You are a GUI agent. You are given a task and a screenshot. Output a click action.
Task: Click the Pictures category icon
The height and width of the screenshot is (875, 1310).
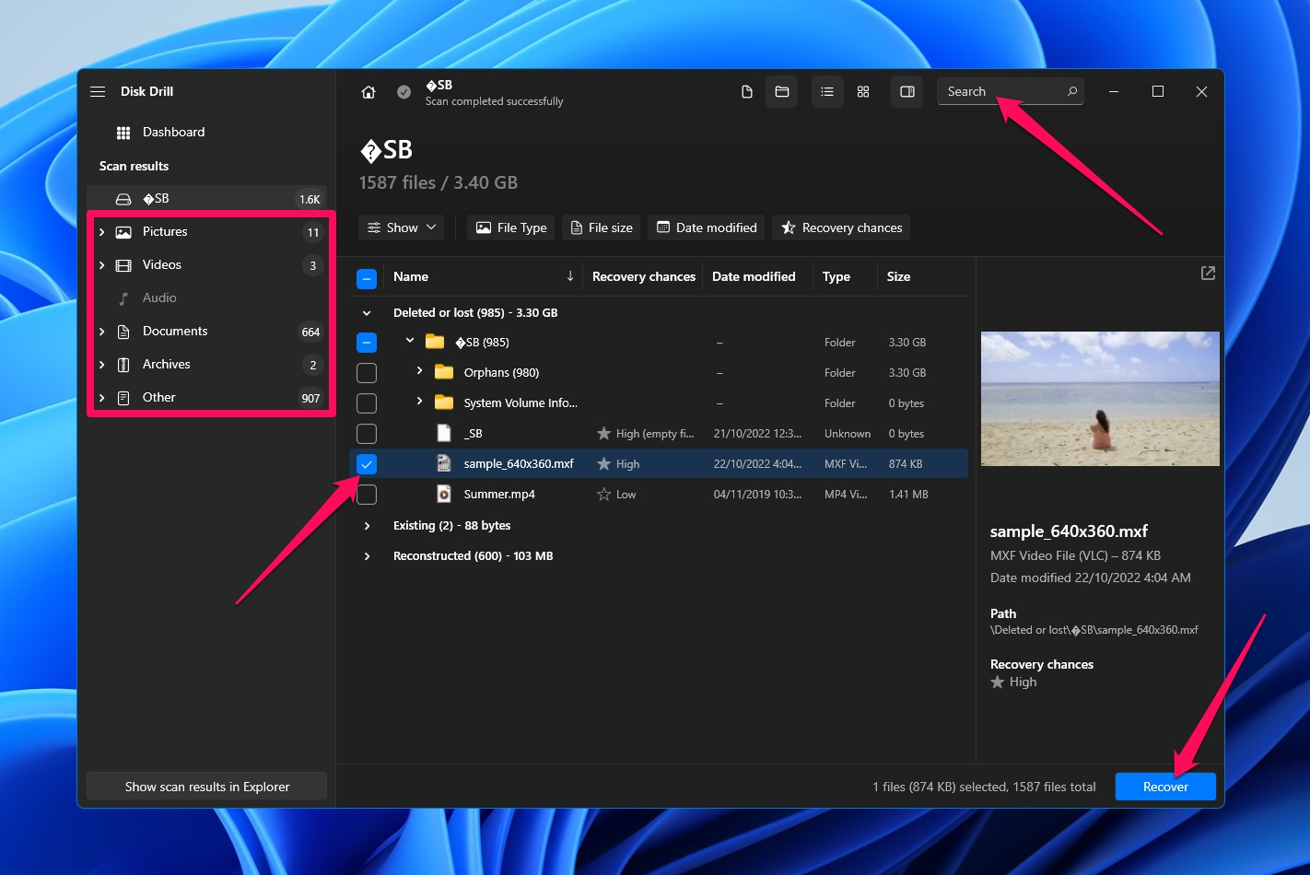(x=123, y=232)
